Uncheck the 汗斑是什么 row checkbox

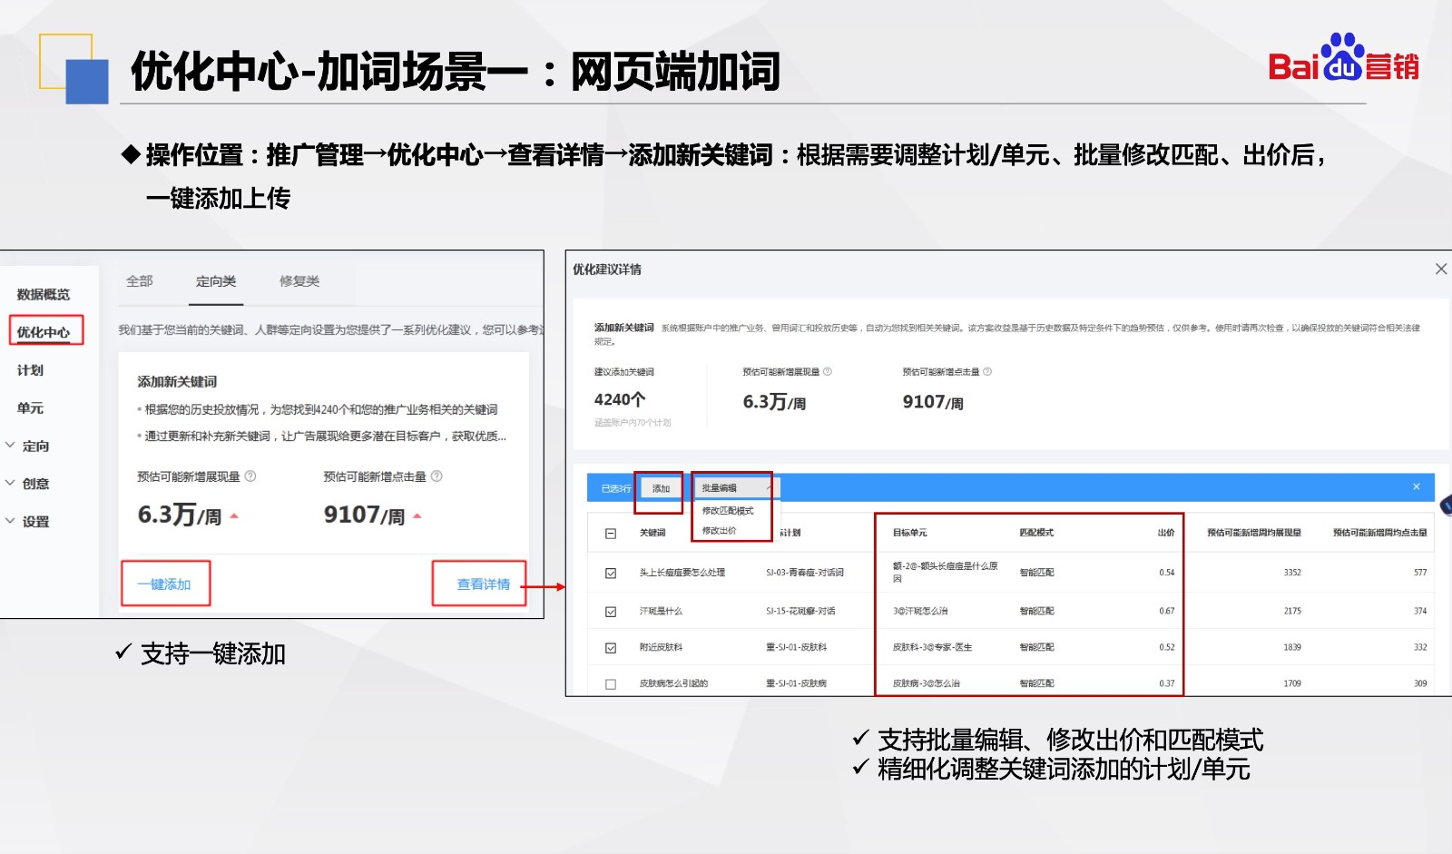click(611, 612)
